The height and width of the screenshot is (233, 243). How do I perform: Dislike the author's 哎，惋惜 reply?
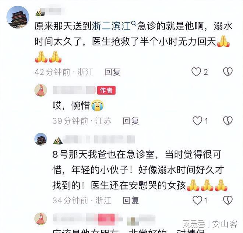tap(228, 121)
